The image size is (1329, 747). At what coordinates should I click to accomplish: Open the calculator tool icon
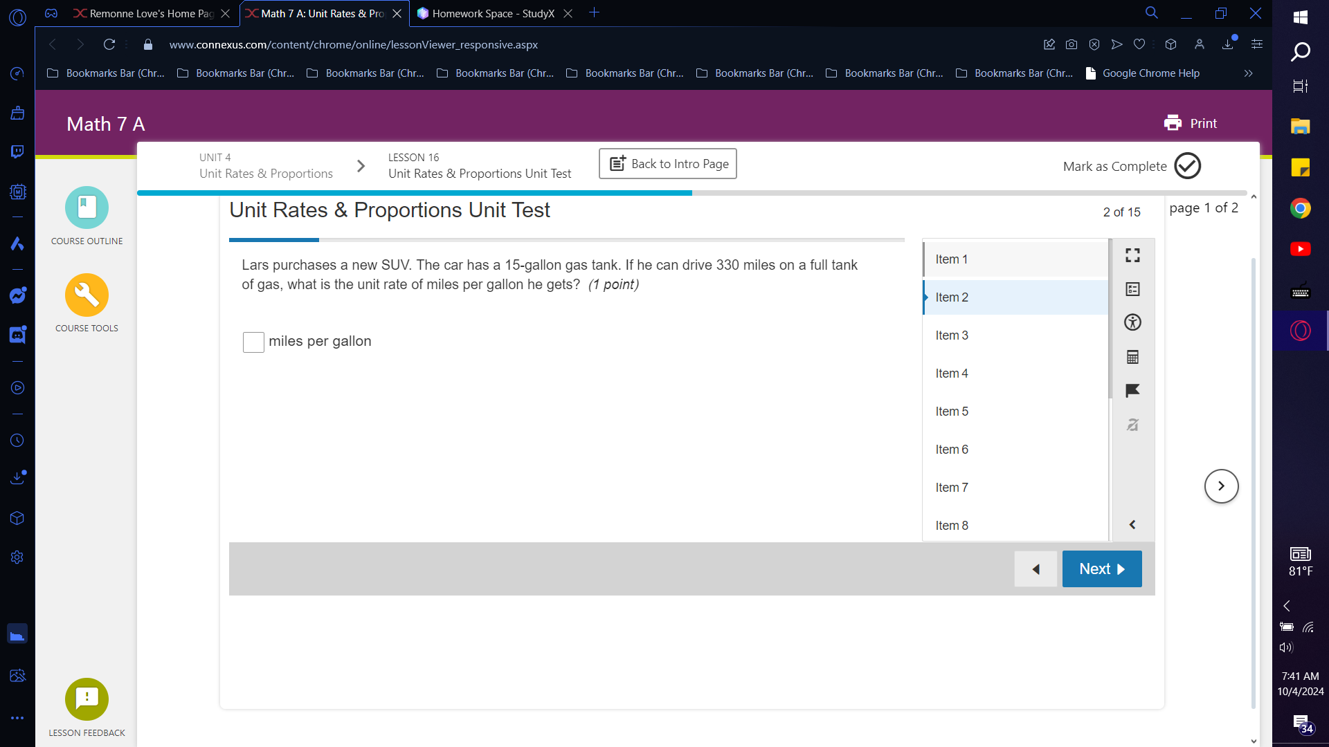1132,357
